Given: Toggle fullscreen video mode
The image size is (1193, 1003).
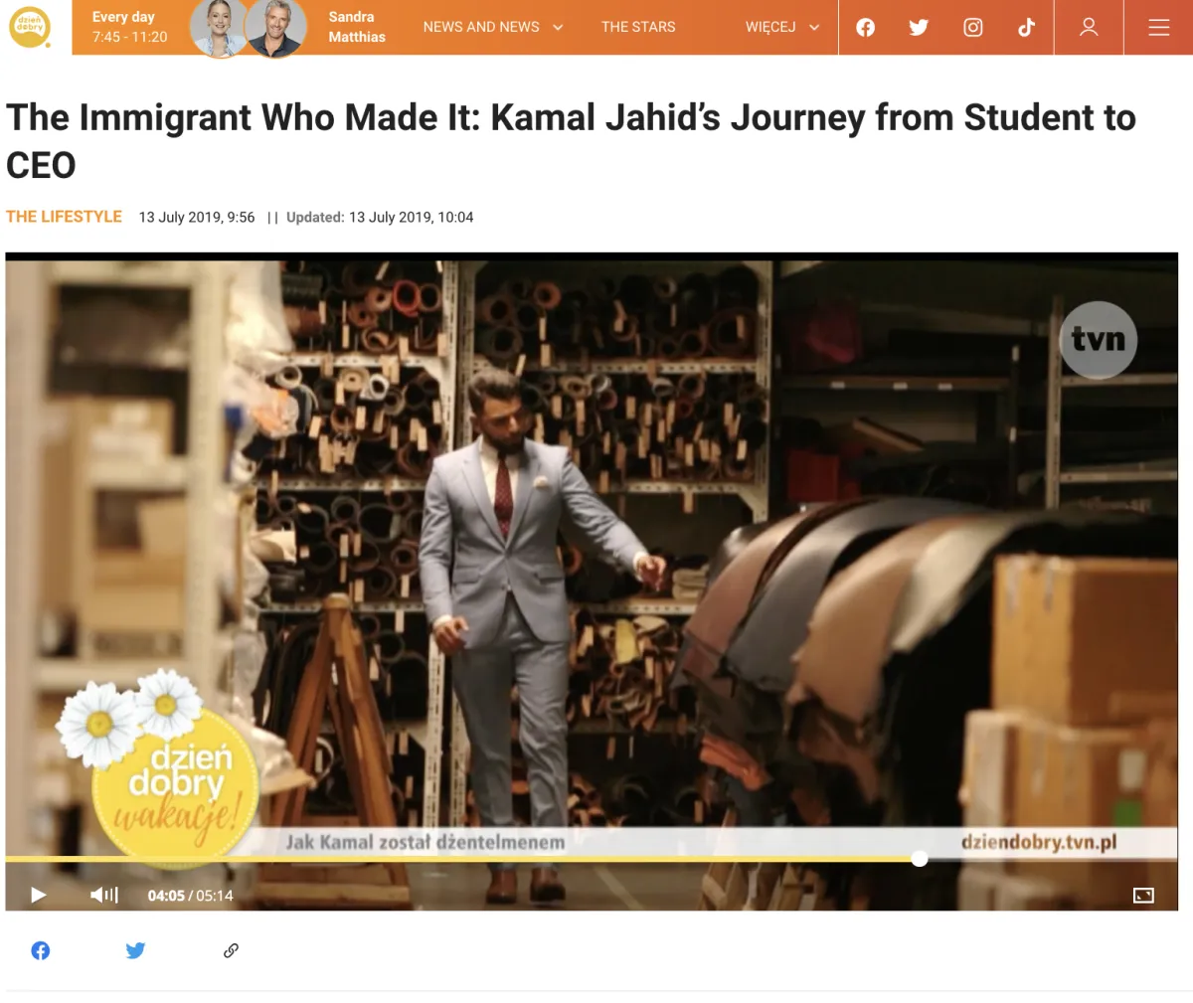Looking at the screenshot, I should point(1143,896).
